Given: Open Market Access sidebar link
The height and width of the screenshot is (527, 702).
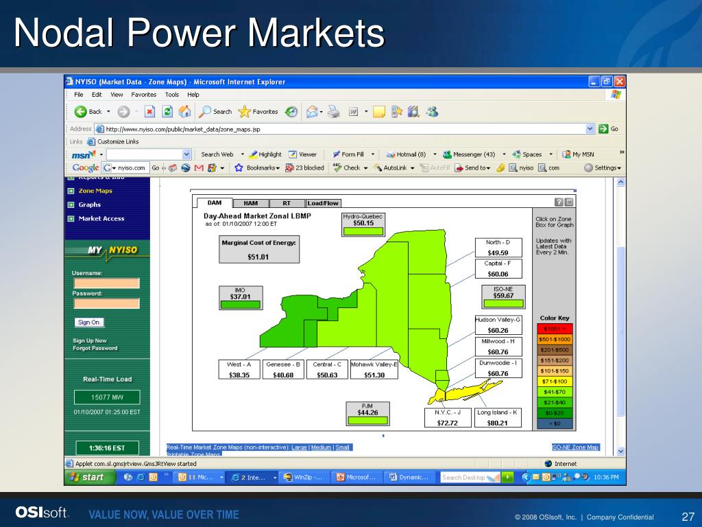Looking at the screenshot, I should tap(101, 218).
